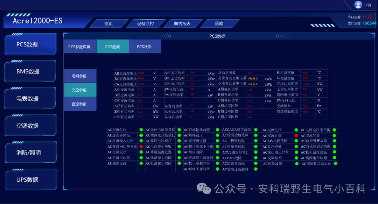Click the BC交流线电压 value 407.4
378x204 pixels.
(141, 78)
